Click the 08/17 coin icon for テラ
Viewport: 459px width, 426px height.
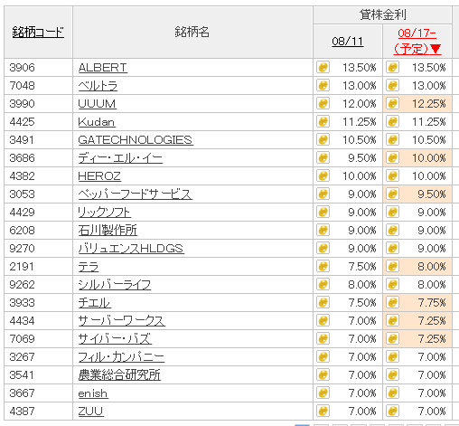(393, 266)
